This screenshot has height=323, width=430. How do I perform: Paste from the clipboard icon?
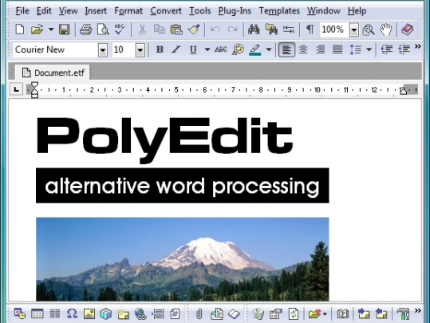tap(176, 30)
